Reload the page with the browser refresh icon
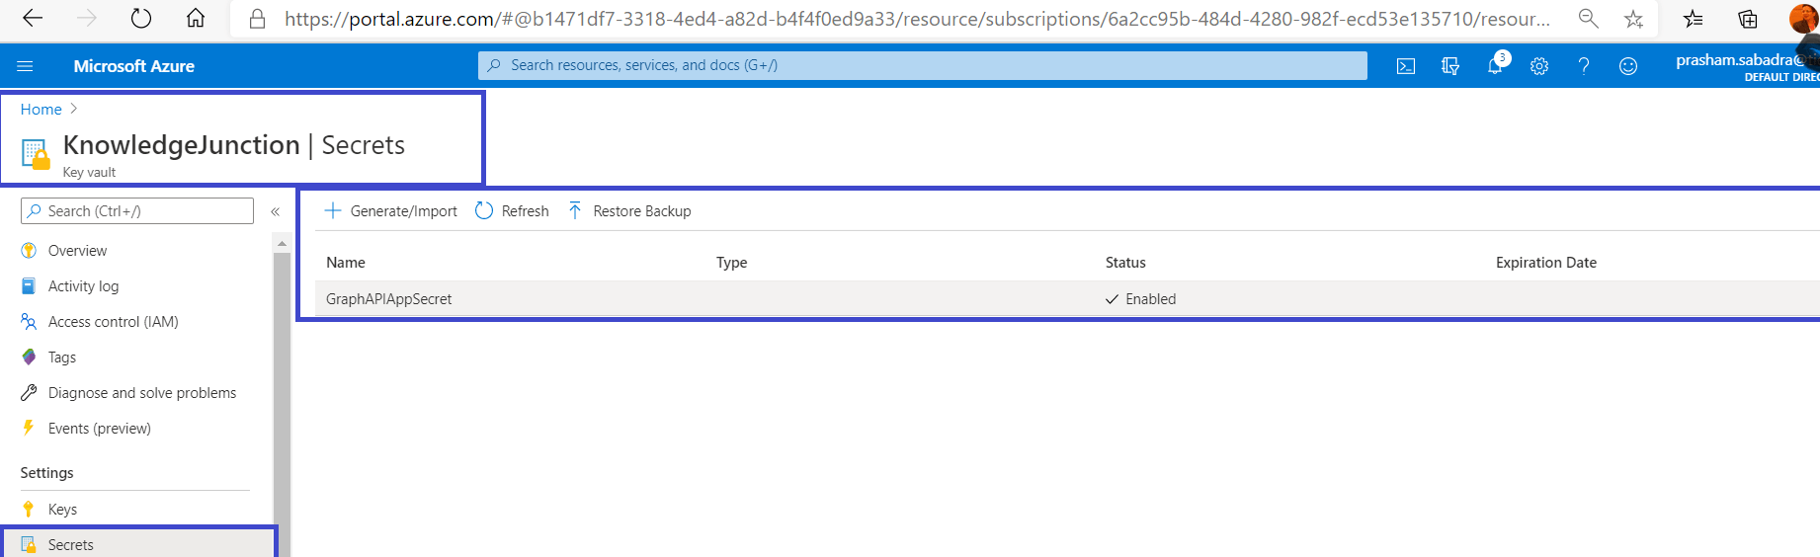Image resolution: width=1820 pixels, height=557 pixels. coord(141,18)
